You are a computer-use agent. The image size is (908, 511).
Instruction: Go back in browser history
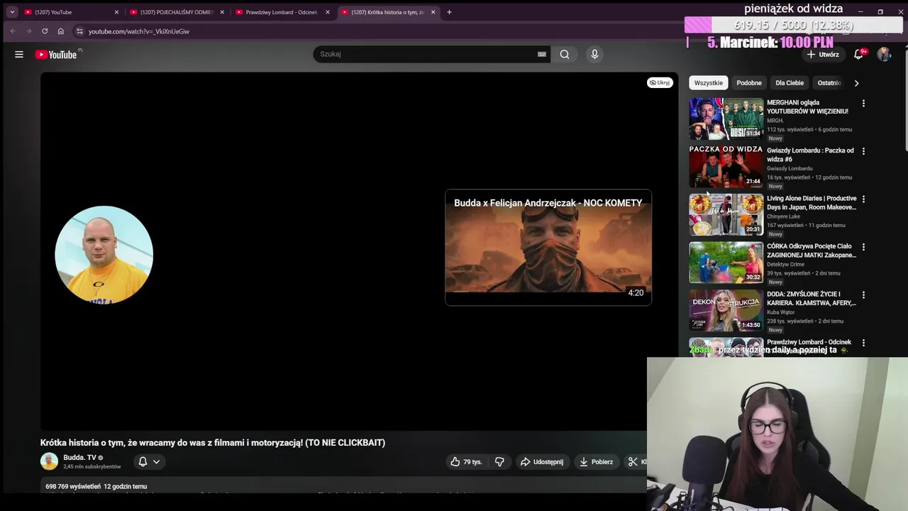(13, 31)
